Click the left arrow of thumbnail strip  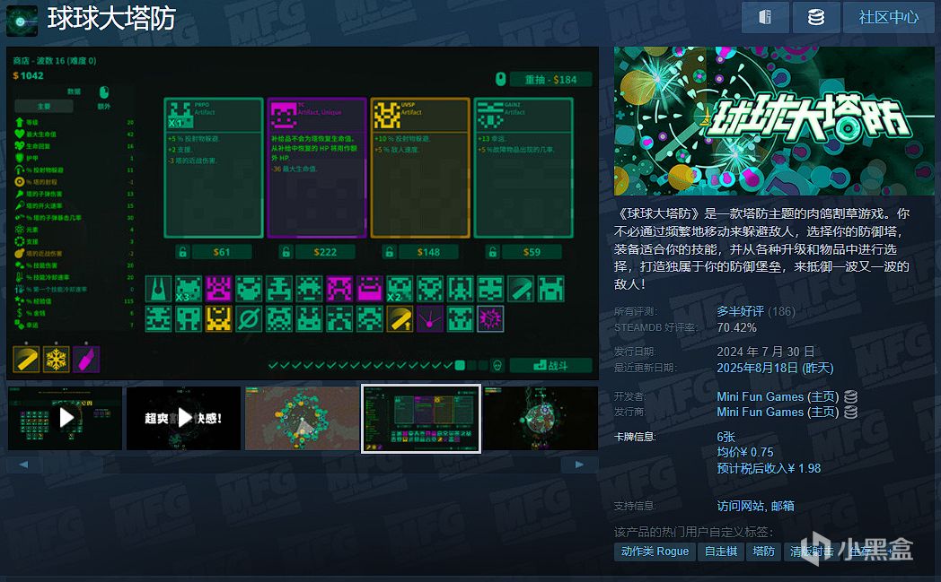tap(24, 465)
